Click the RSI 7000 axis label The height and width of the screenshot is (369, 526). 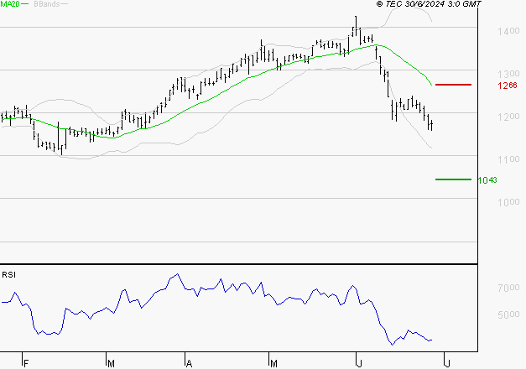[508, 288]
